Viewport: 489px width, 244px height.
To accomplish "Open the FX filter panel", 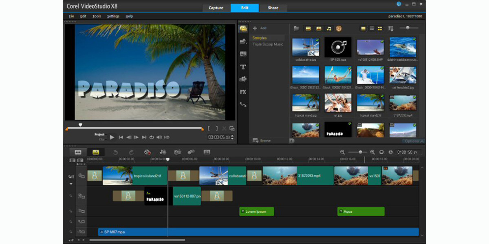I will click(x=243, y=92).
